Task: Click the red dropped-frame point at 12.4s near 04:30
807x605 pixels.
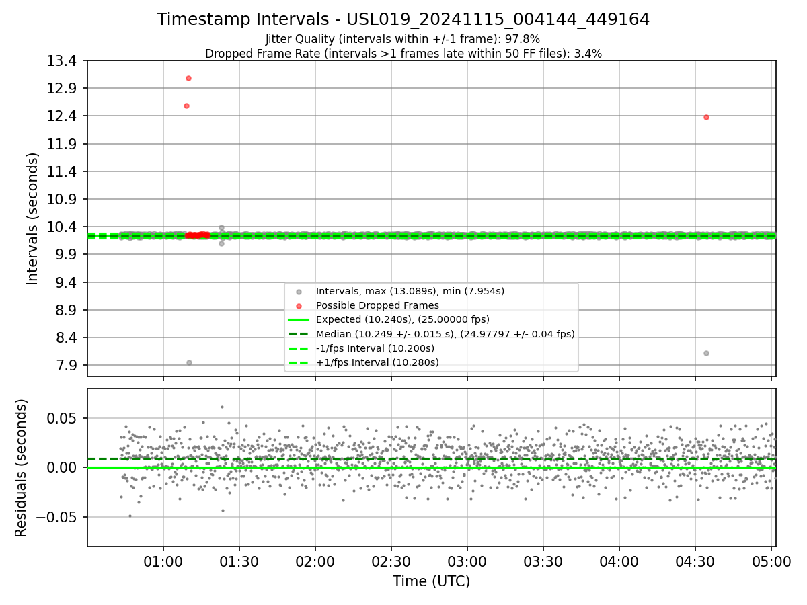Action: click(x=706, y=117)
